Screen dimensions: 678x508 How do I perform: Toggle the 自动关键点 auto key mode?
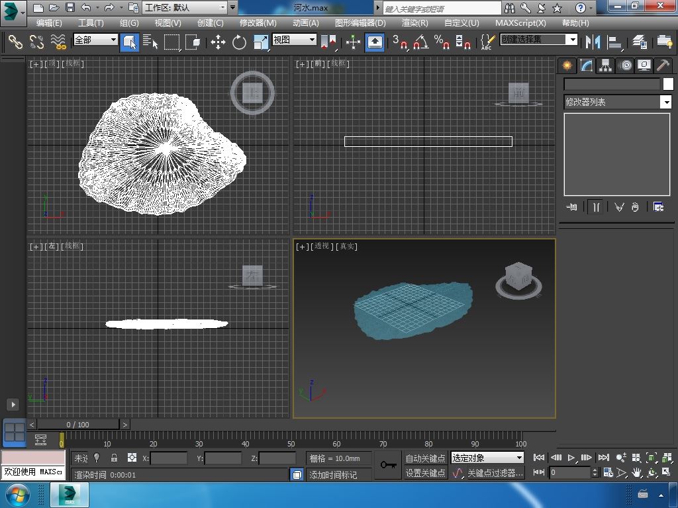(x=425, y=458)
